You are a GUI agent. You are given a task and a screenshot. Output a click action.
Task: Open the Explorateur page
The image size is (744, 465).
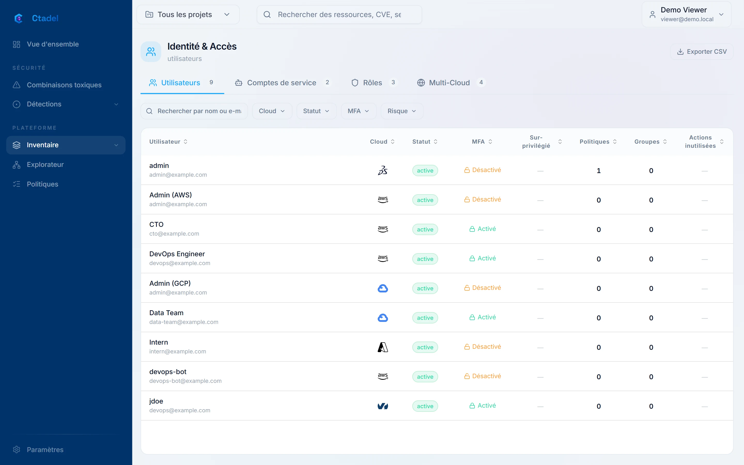[66, 165]
